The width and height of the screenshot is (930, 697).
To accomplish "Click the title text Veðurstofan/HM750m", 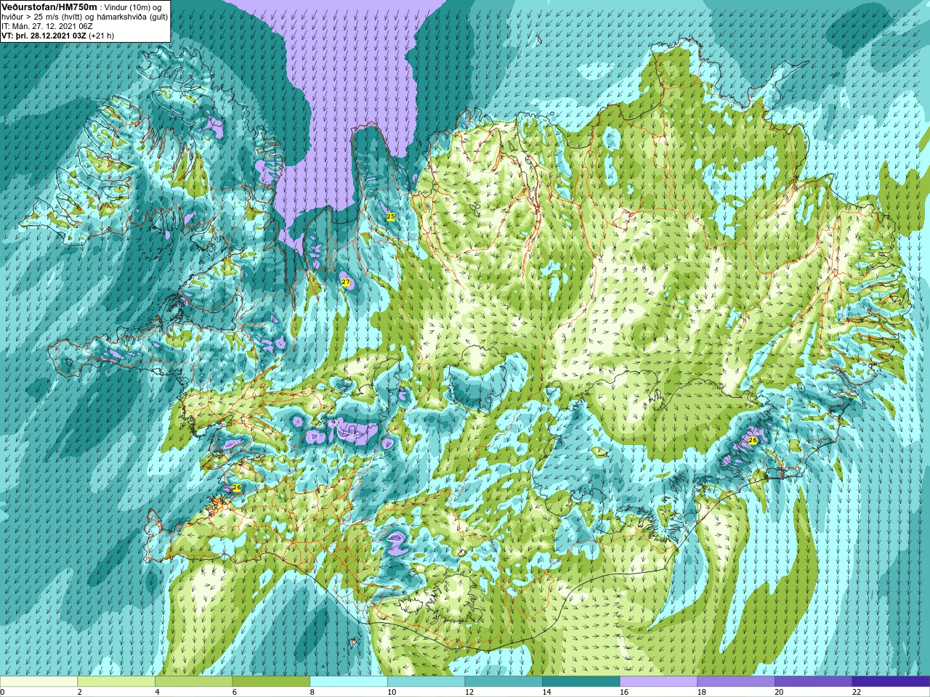I will point(49,7).
